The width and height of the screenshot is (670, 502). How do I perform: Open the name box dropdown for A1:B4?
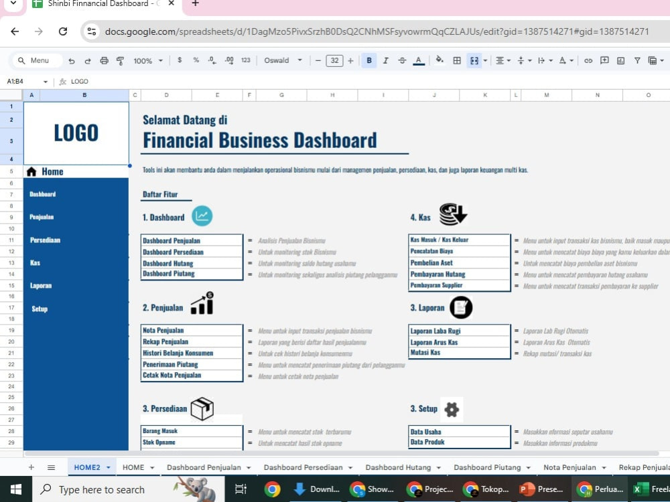point(46,82)
